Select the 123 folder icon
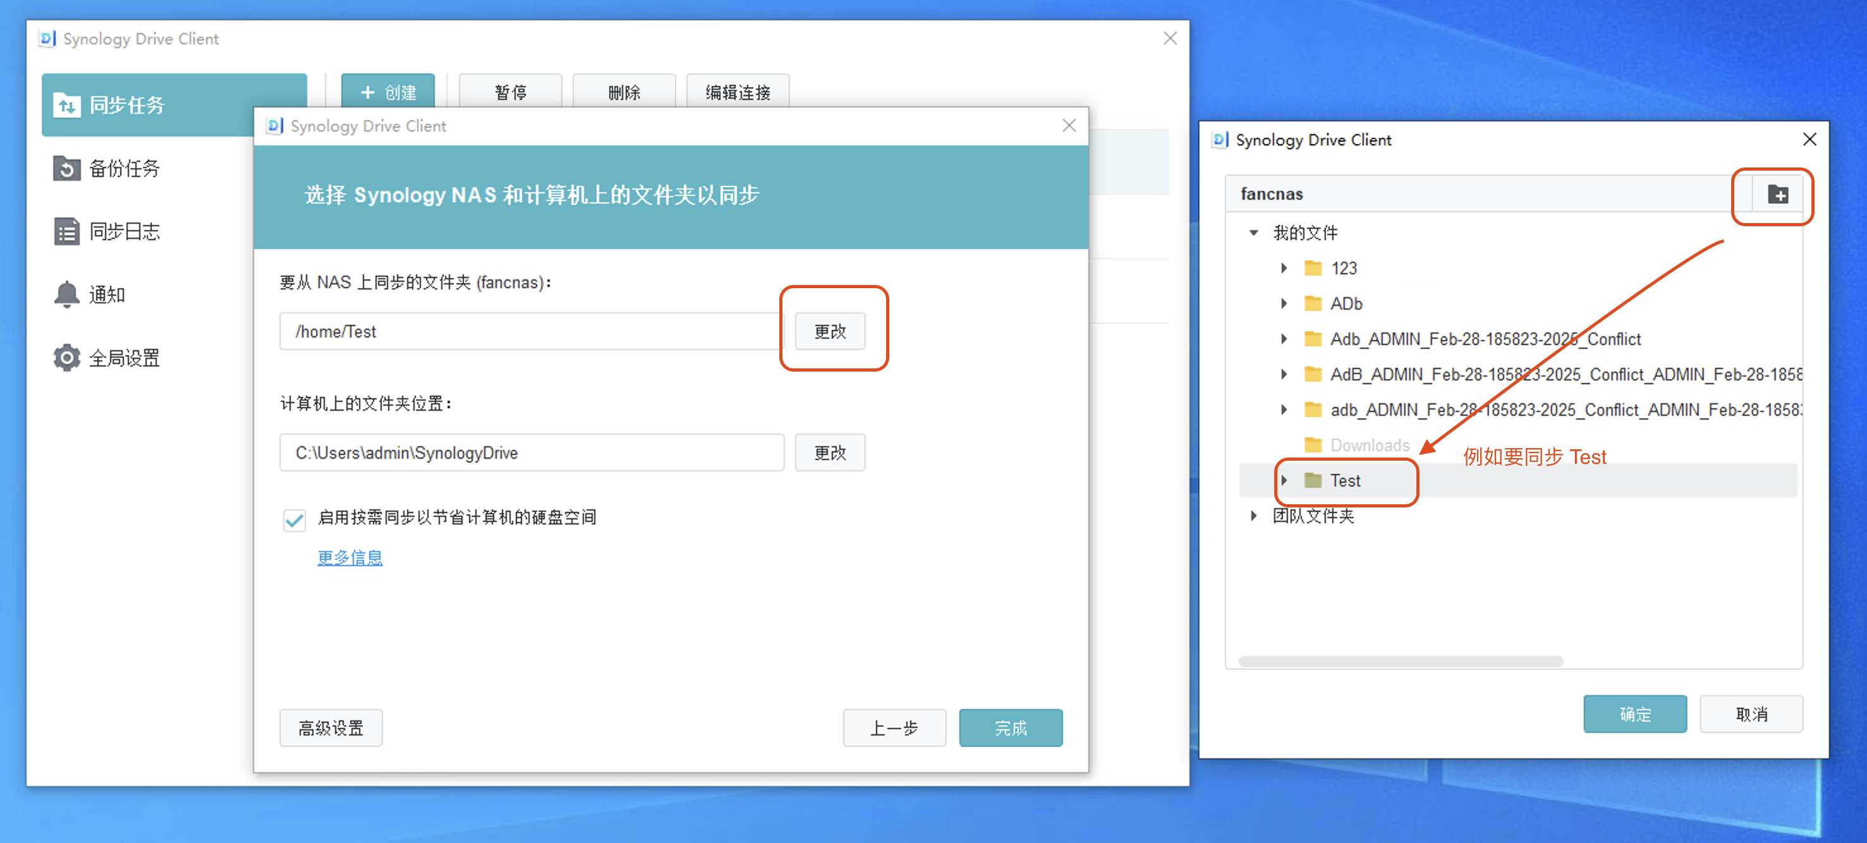1867x843 pixels. pos(1313,267)
